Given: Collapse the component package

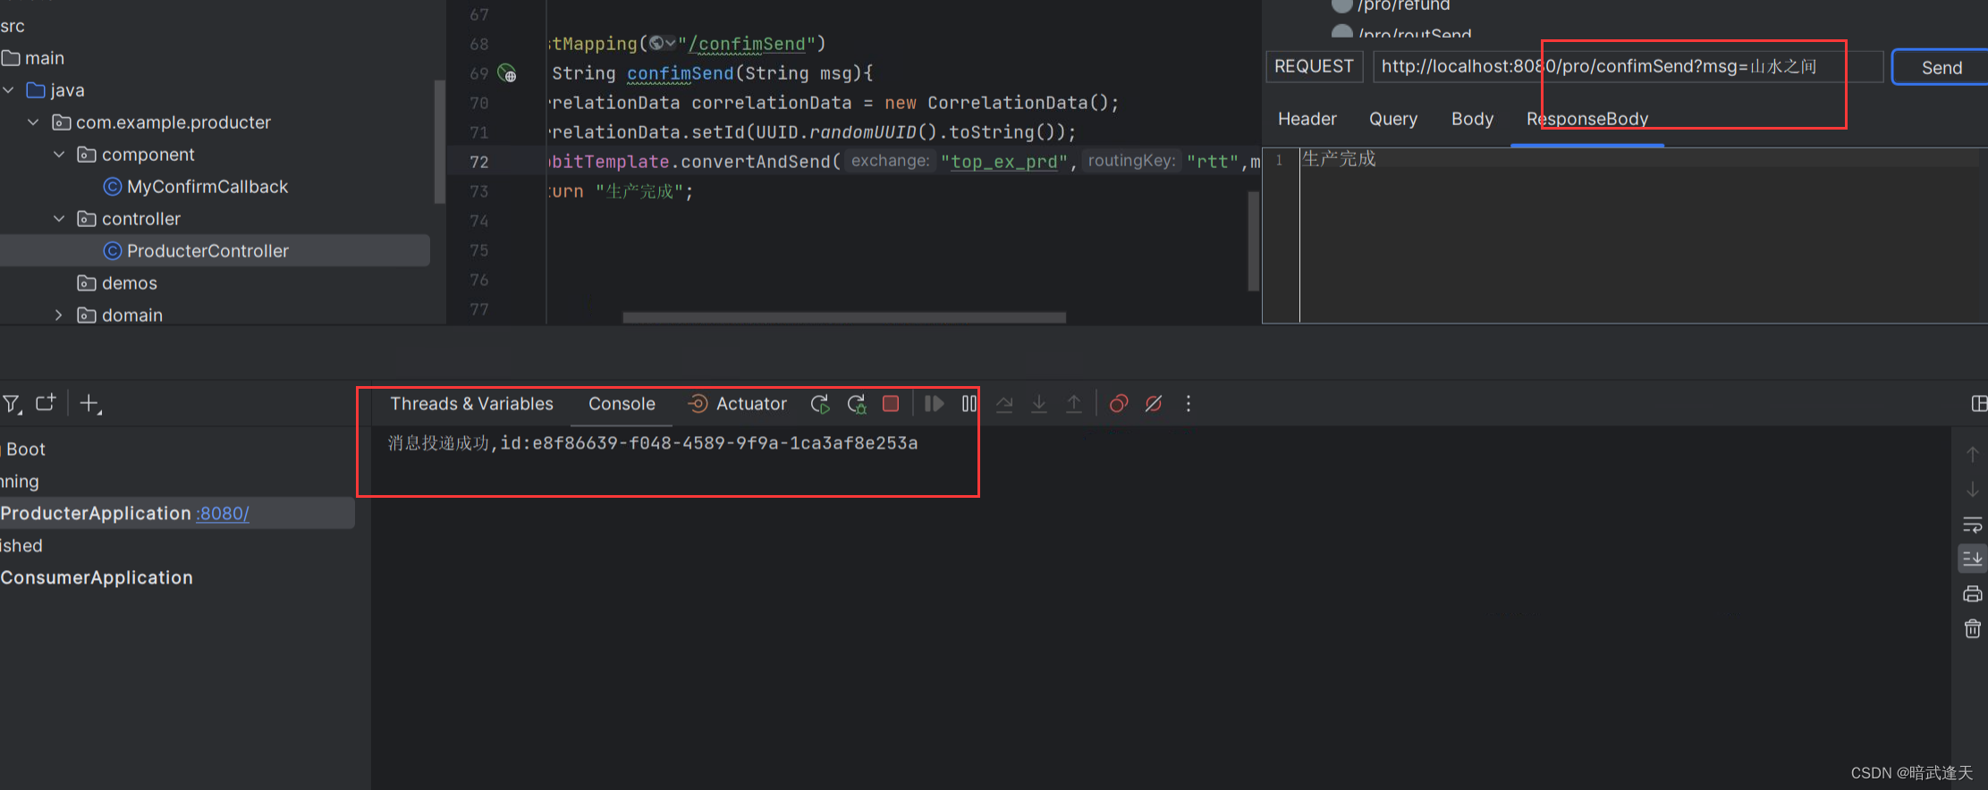Looking at the screenshot, I should point(59,155).
